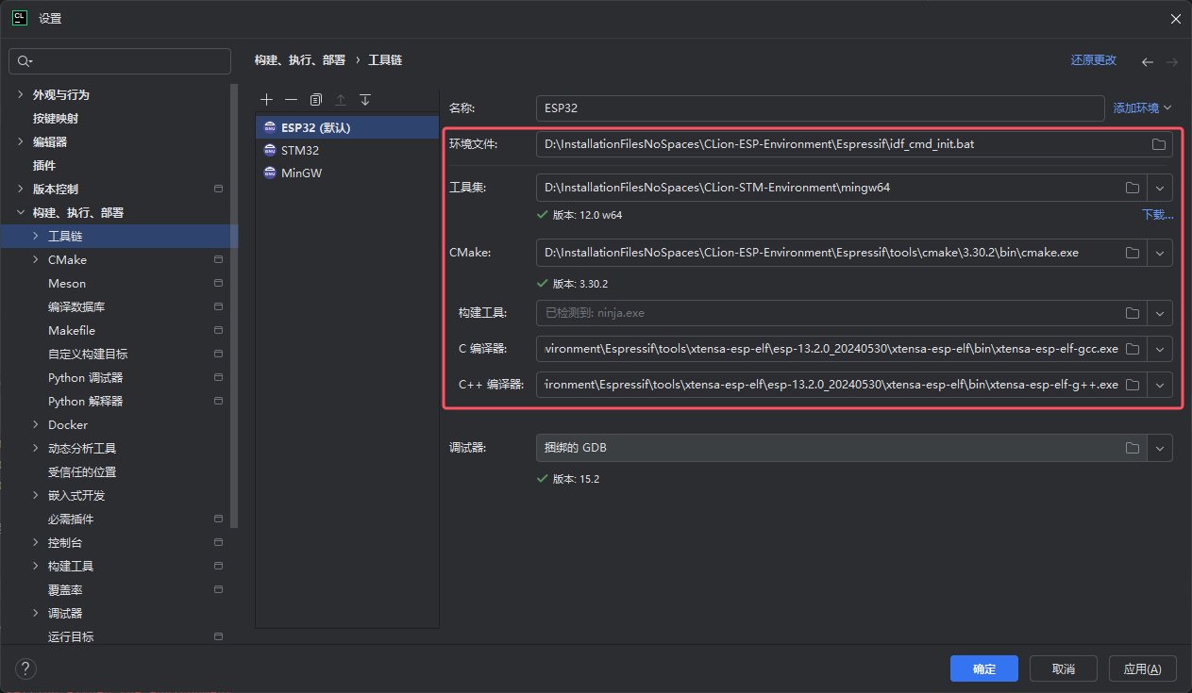Viewport: 1192px width, 693px height.
Task: Move toolchain down in list
Action: (x=365, y=100)
